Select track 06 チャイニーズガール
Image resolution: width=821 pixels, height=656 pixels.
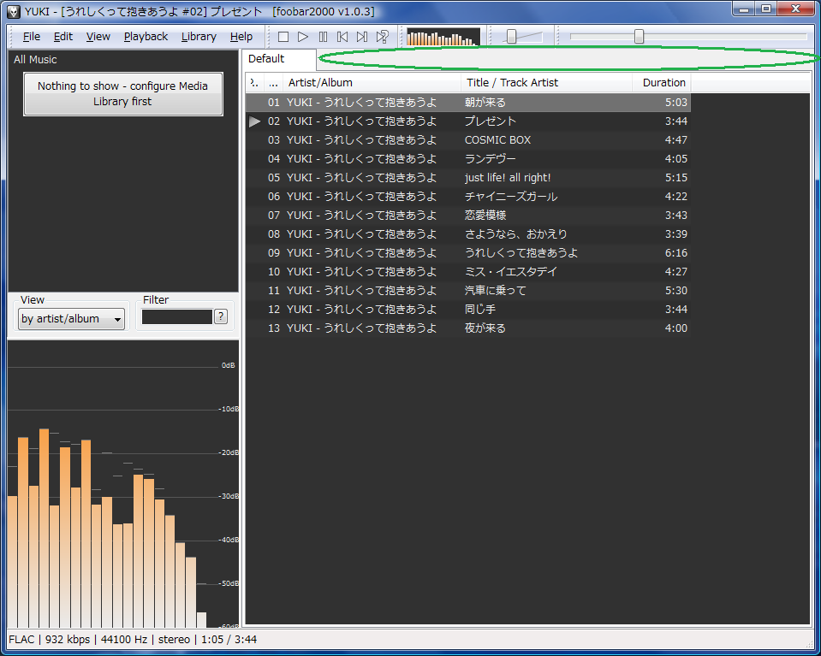tap(468, 197)
